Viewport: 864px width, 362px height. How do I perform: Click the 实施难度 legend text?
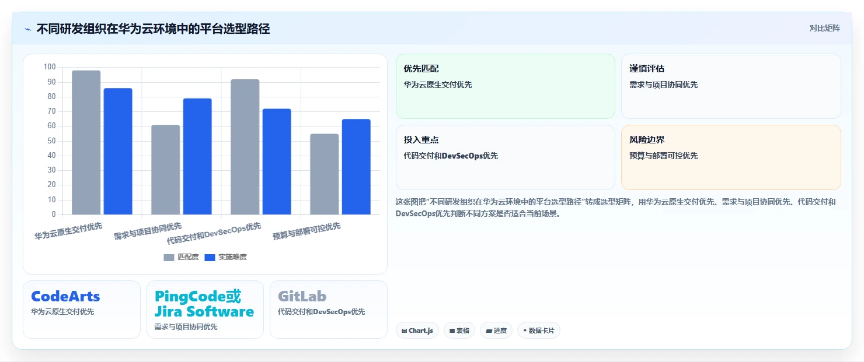coord(232,257)
